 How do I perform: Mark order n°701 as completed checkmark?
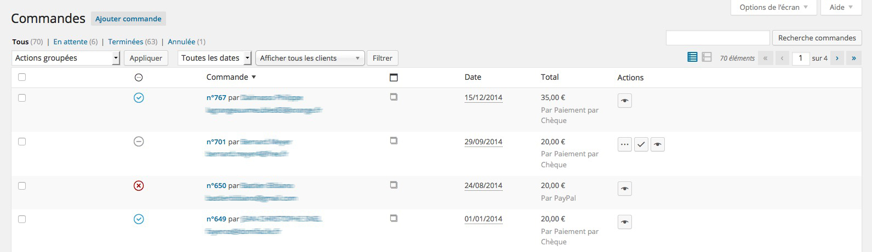click(x=641, y=145)
